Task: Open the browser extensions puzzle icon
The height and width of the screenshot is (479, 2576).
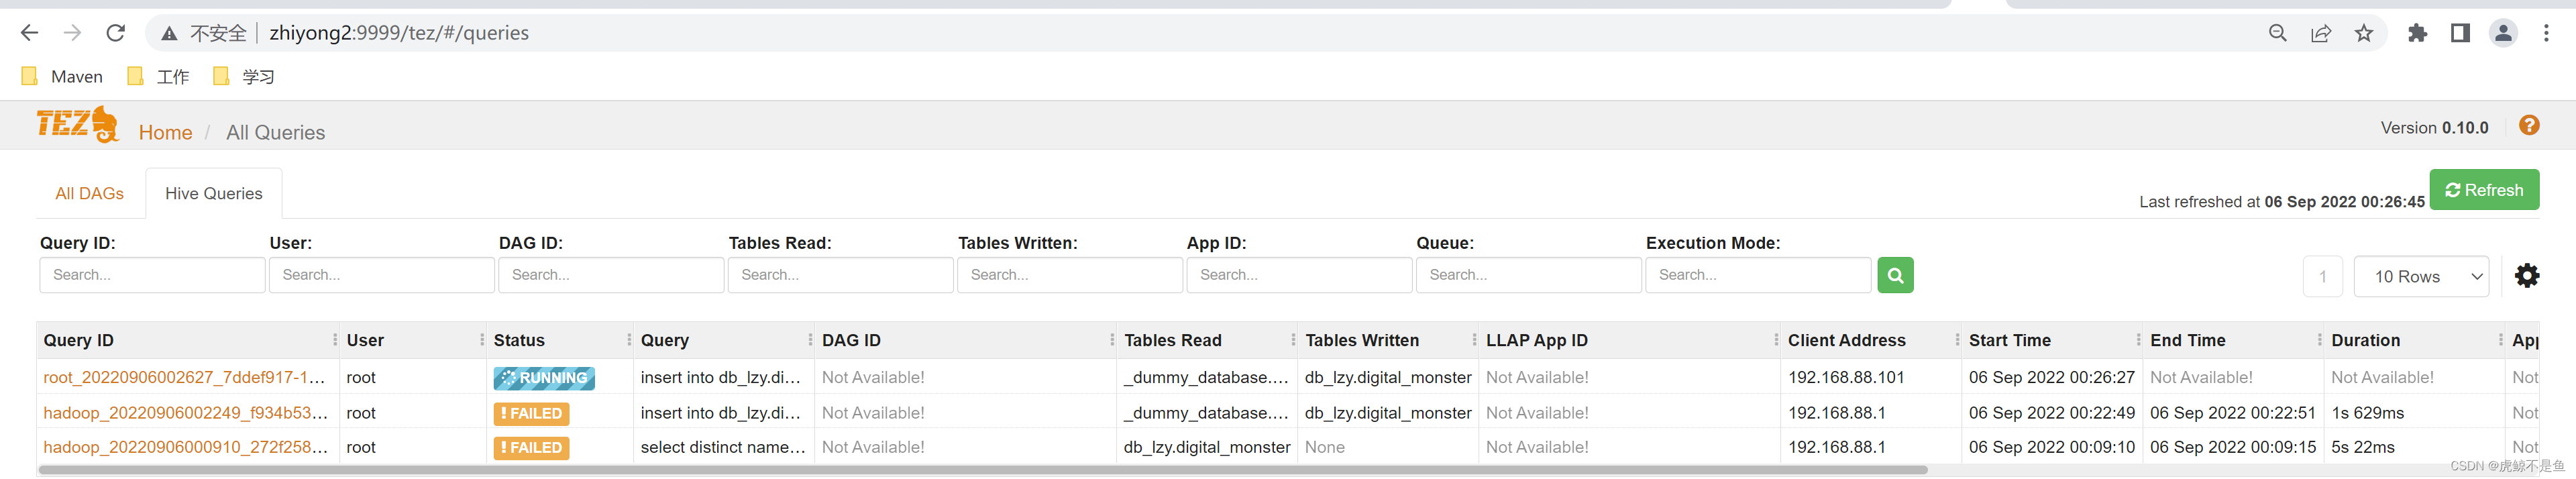Action: point(2417,33)
